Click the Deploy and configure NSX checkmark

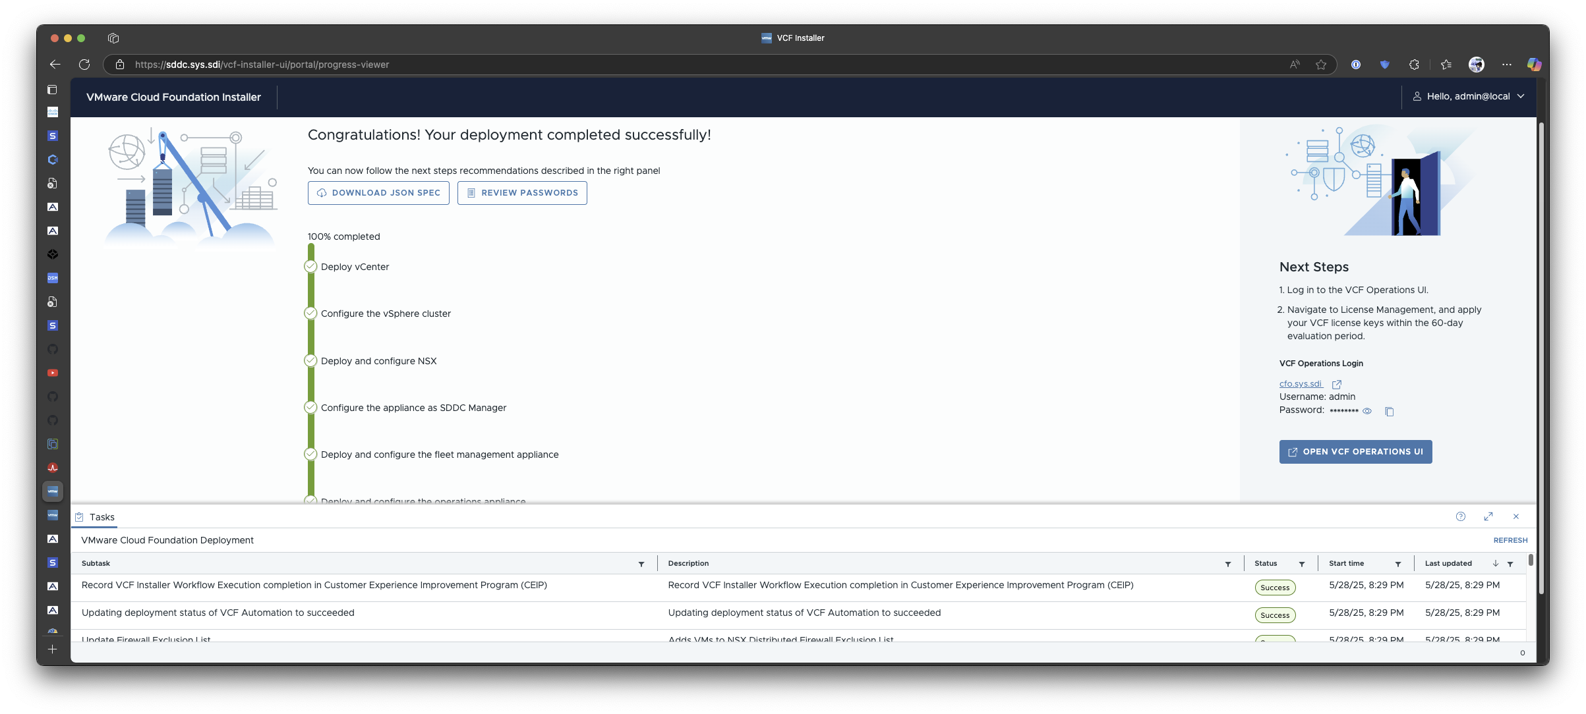[x=310, y=360]
